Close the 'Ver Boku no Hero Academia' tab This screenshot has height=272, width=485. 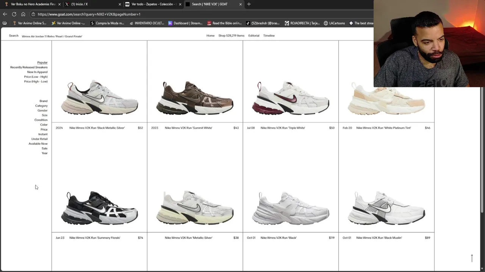(x=59, y=4)
